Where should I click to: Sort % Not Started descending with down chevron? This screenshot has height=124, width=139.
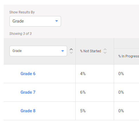point(105,53)
